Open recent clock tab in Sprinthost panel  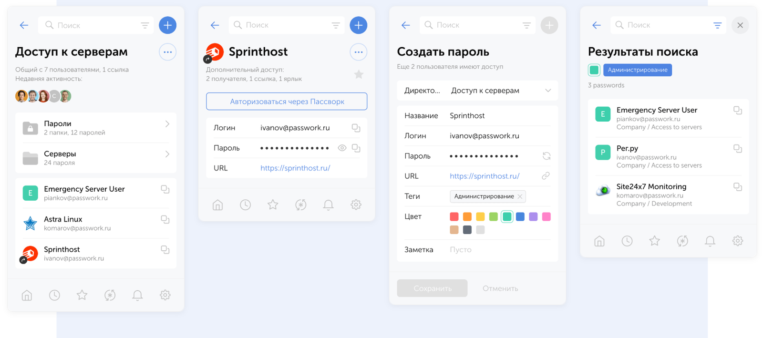(x=245, y=205)
